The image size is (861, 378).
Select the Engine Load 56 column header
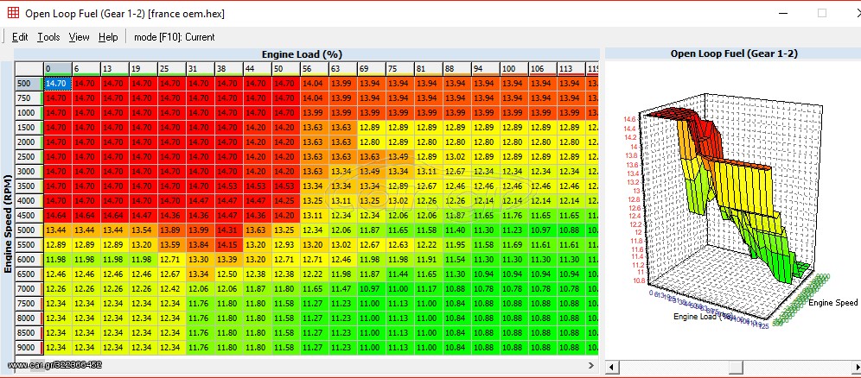tap(315, 68)
